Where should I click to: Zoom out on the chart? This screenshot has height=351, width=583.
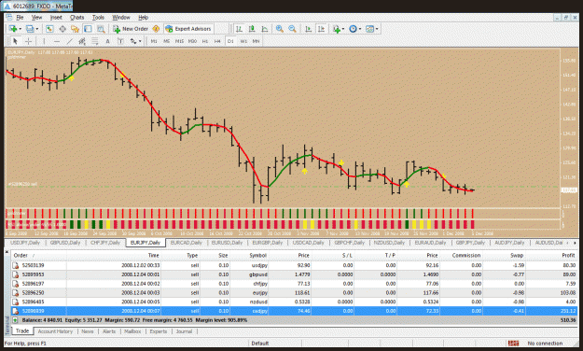click(x=292, y=29)
